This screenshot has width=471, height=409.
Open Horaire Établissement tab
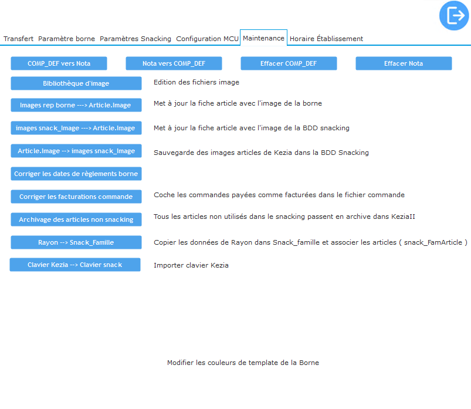(326, 39)
